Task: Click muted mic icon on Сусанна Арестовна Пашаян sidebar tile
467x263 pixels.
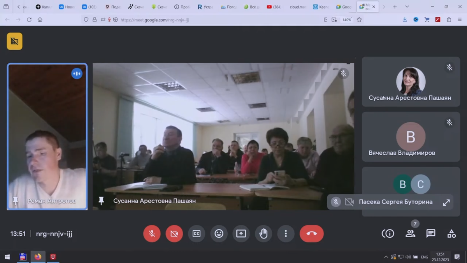Action: (x=449, y=67)
